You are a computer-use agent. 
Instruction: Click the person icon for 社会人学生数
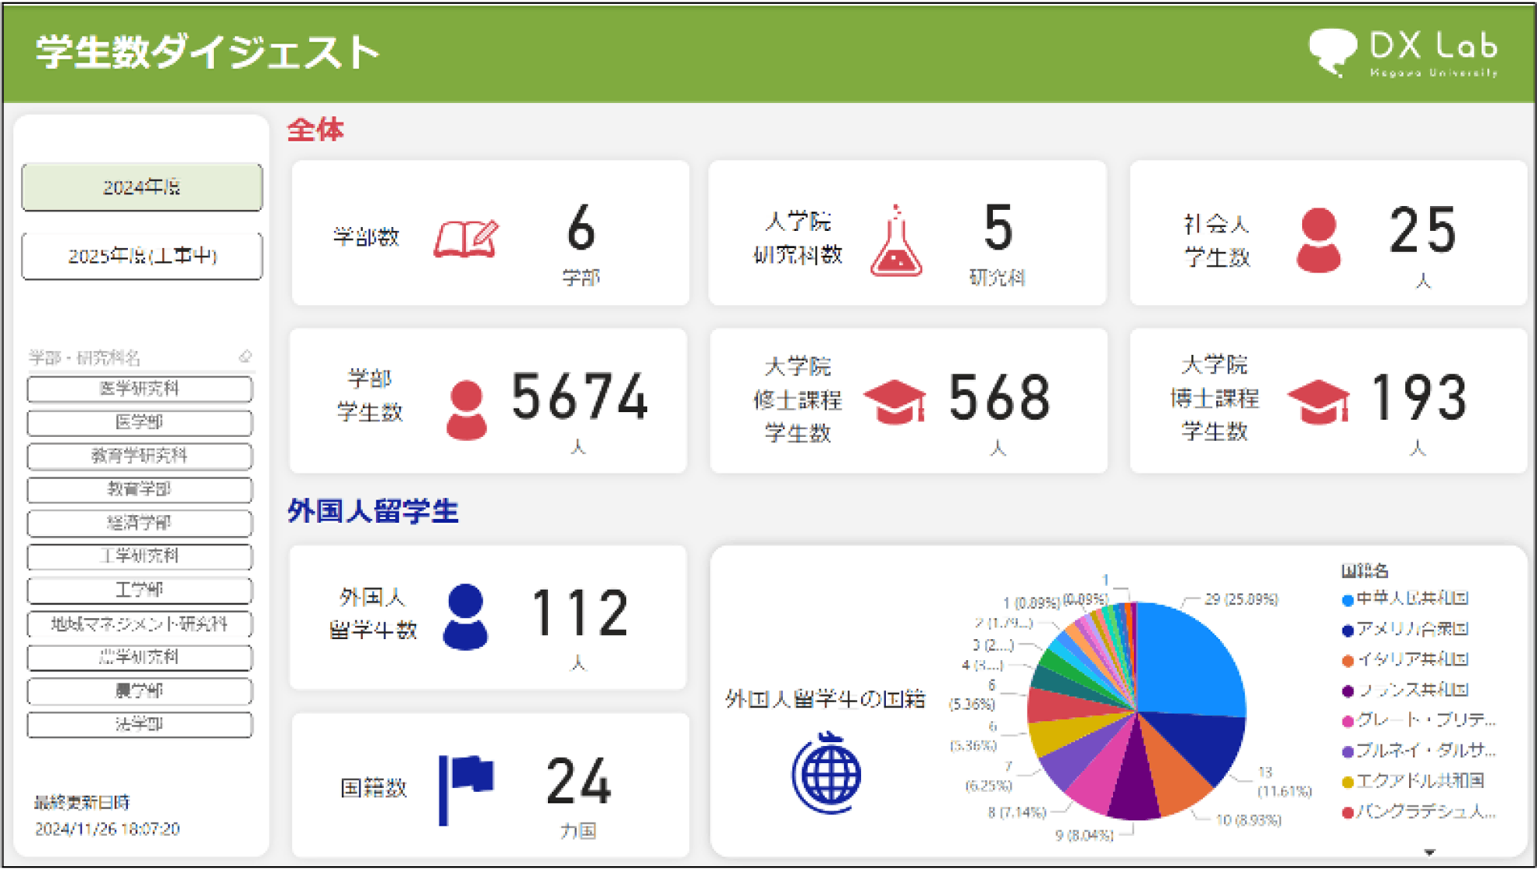tap(1318, 239)
